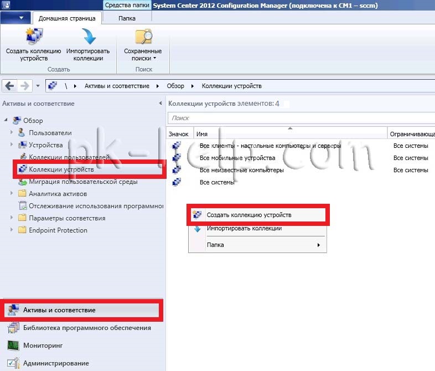This screenshot has width=435, height=371.
Task: Select Коллекции пользователей in the tree
Action: coord(69,157)
